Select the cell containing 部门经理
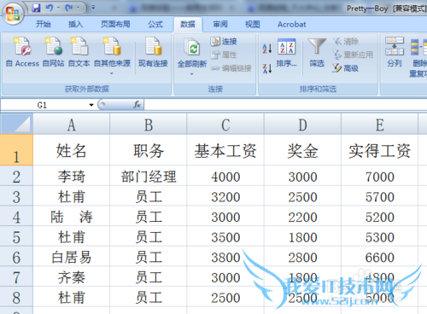 149,177
